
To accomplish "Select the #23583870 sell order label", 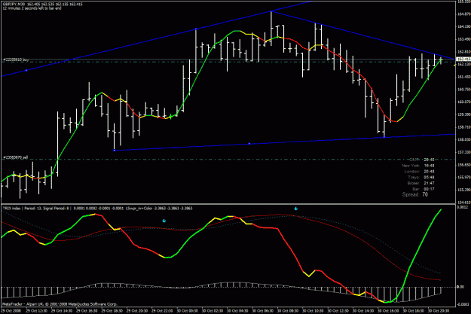I will tap(15, 157).
